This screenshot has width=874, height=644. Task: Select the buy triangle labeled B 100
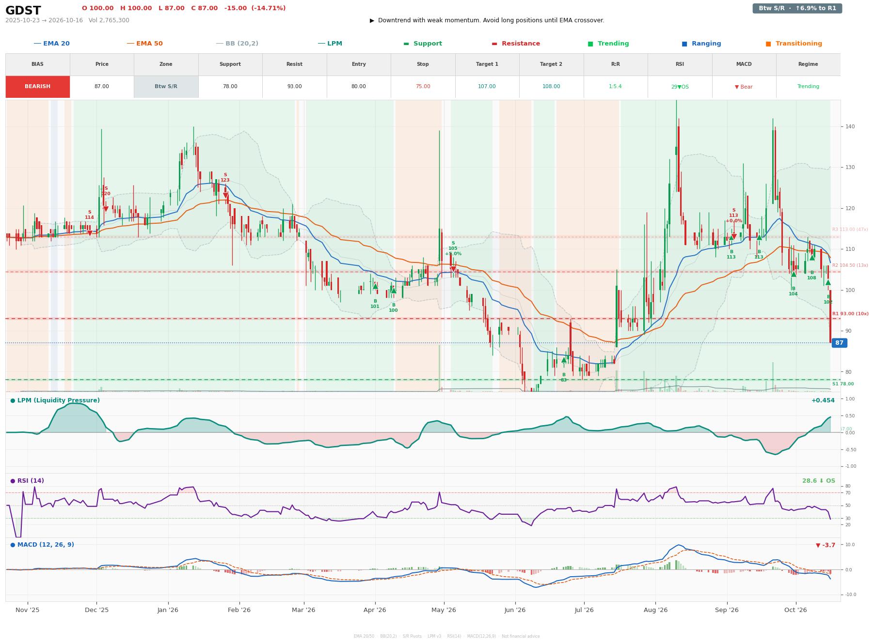pyautogui.click(x=394, y=291)
